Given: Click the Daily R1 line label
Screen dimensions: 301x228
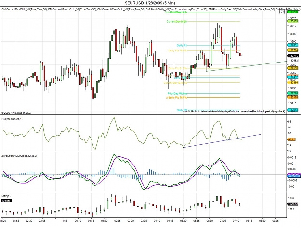Looking at the screenshot, I should click(182, 45).
